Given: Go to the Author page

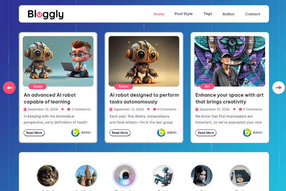Looking at the screenshot, I should (x=228, y=14).
